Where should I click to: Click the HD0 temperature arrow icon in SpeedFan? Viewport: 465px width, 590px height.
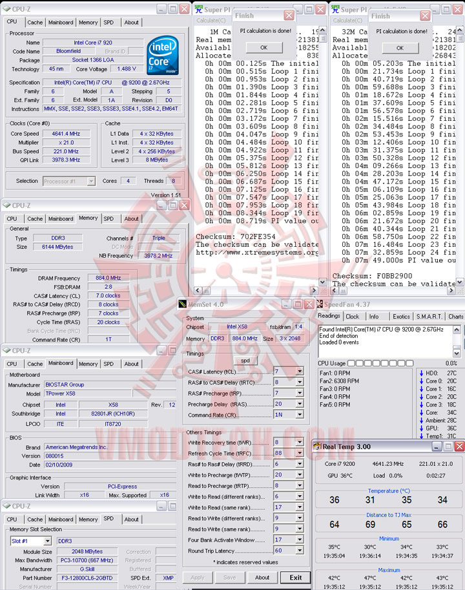point(421,374)
